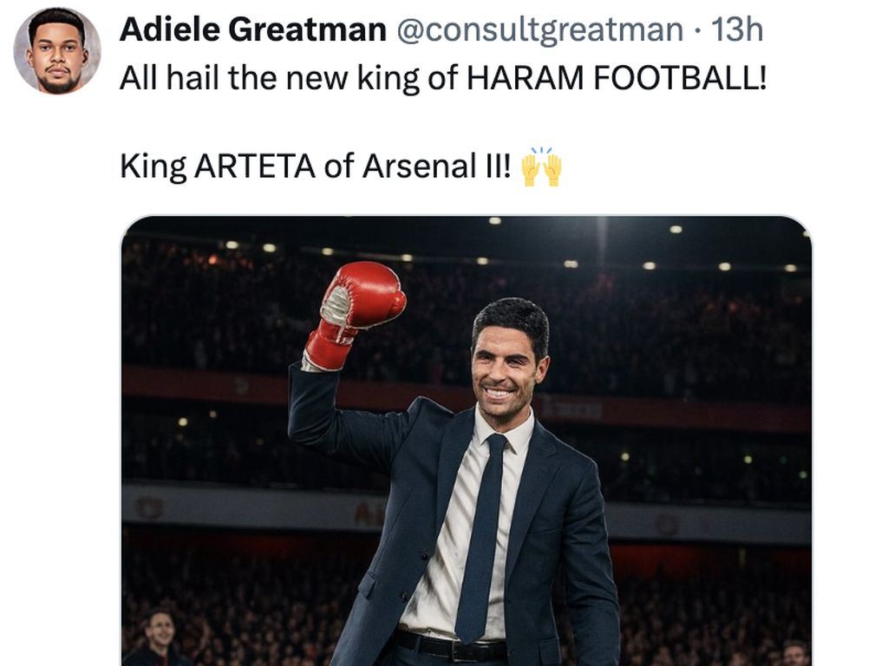Screen dimensions: 888x666
Task: Click the word ARTETA in tweet
Action: (254, 166)
